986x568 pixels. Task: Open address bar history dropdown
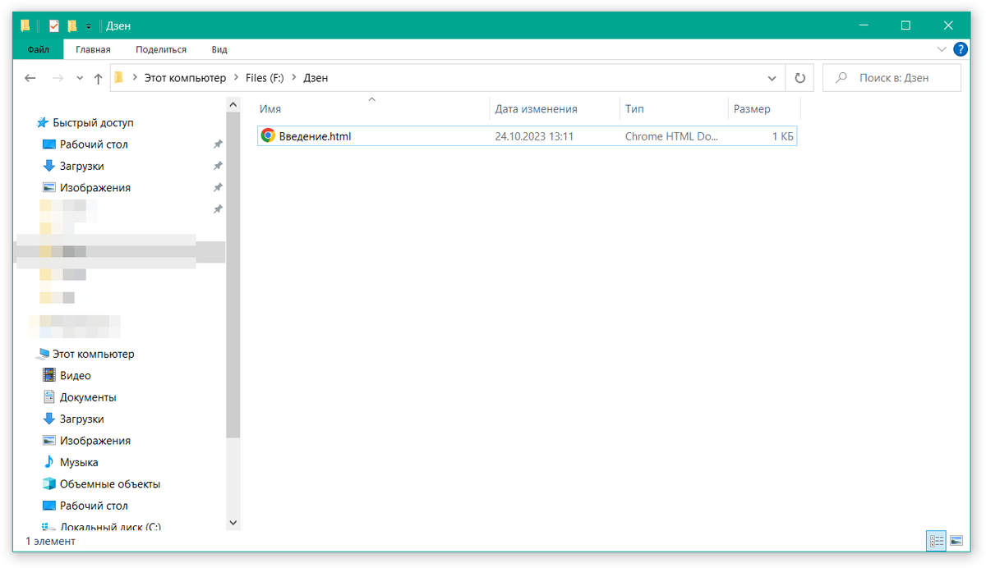(x=772, y=78)
